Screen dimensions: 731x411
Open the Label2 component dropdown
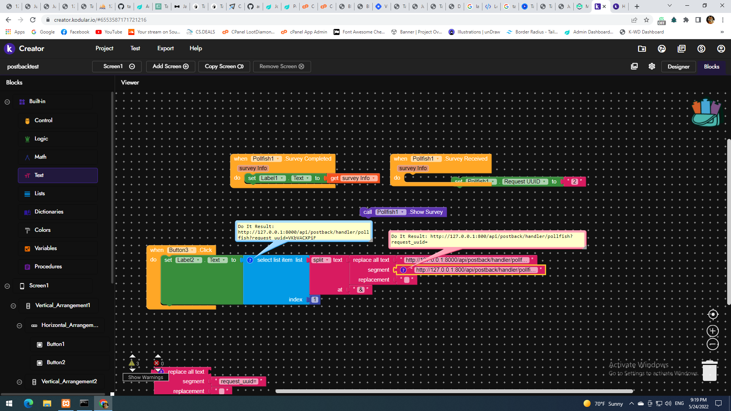pos(189,260)
